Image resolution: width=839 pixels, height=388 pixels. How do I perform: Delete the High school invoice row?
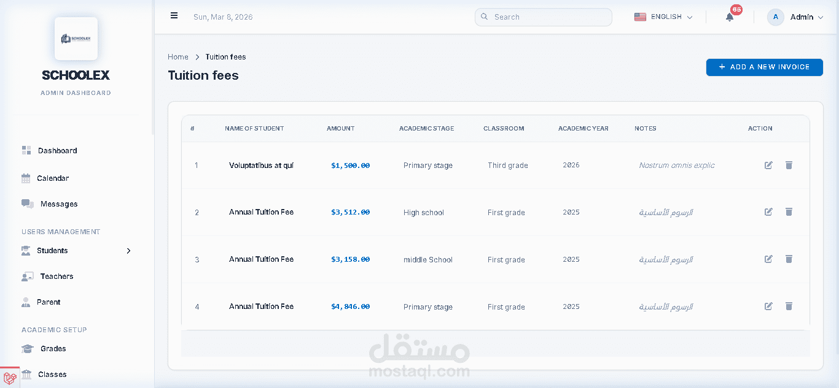coord(789,212)
